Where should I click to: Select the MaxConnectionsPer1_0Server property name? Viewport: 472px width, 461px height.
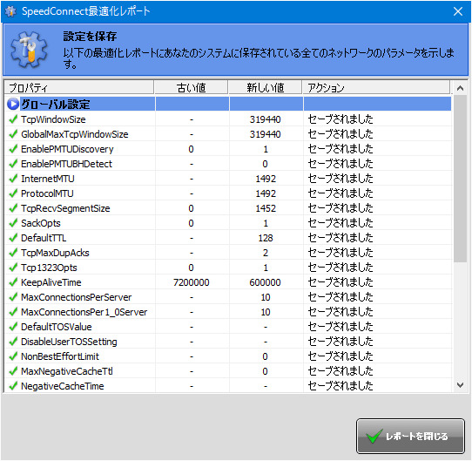84,312
